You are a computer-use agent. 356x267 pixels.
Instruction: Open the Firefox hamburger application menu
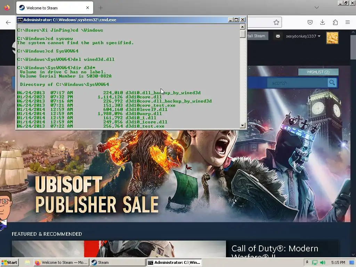coord(348,22)
